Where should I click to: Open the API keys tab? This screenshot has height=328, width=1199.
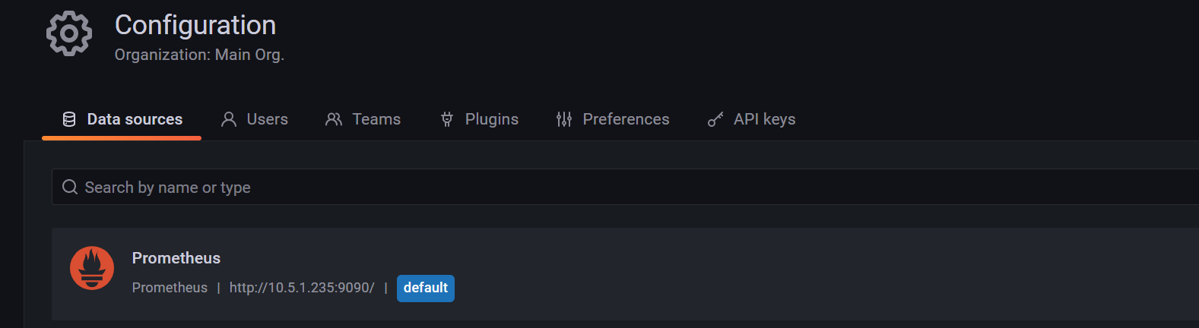click(764, 119)
